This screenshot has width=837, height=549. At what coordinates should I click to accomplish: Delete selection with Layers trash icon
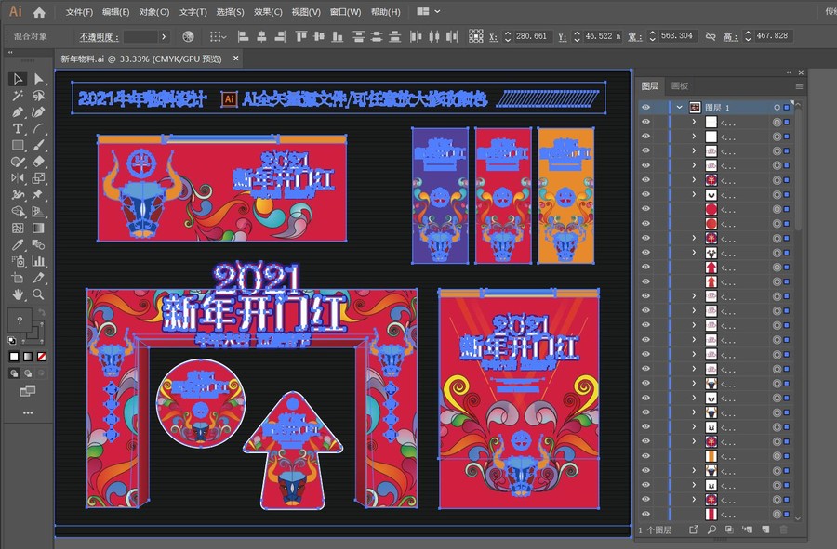pyautogui.click(x=784, y=529)
